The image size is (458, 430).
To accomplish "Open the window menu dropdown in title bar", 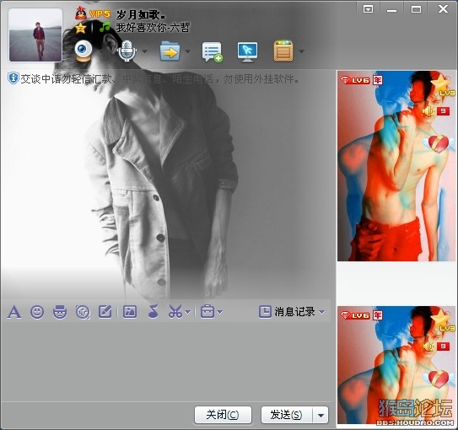I will tap(368, 9).
